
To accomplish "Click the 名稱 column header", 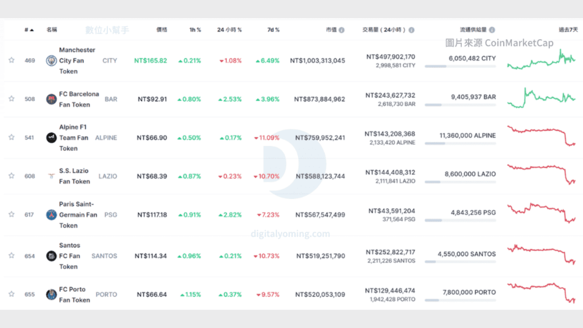I will click(52, 30).
